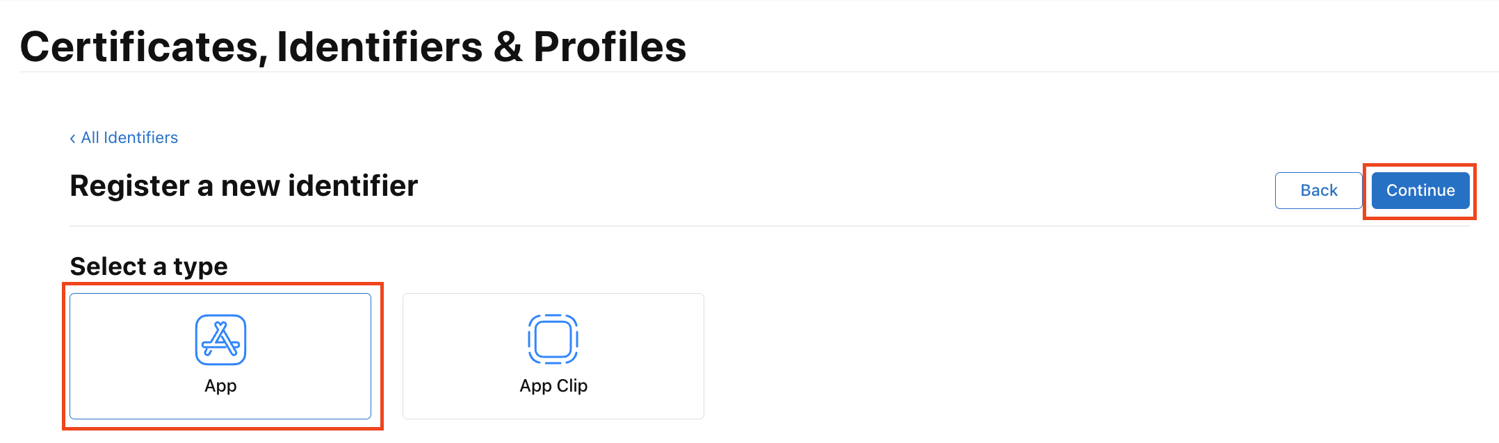This screenshot has height=443, width=1499.
Task: Click the "Select a type" heading
Action: pos(149,267)
